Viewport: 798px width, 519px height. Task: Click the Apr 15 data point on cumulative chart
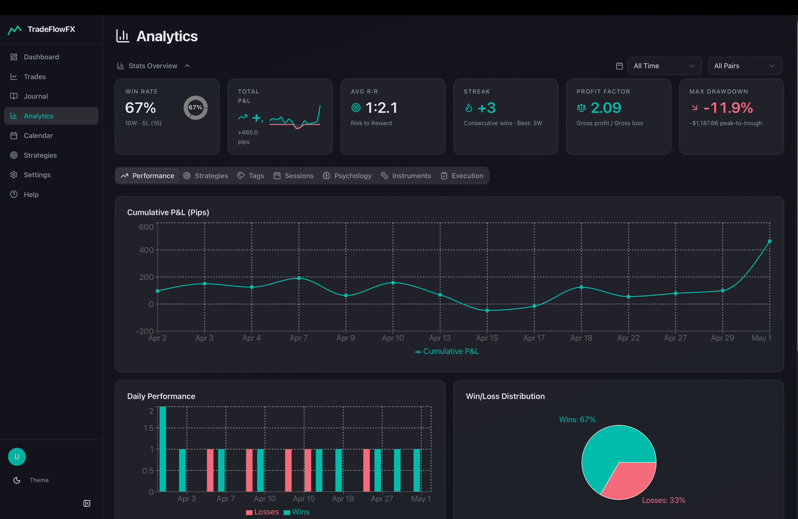pyautogui.click(x=487, y=310)
